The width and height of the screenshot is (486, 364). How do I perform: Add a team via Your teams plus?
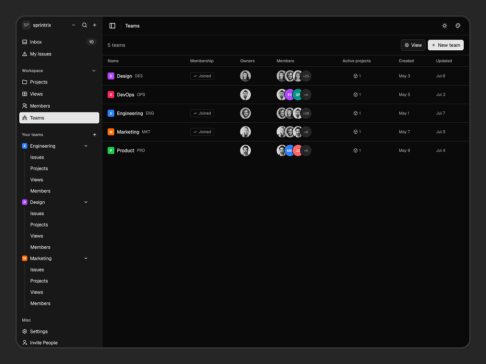point(95,135)
